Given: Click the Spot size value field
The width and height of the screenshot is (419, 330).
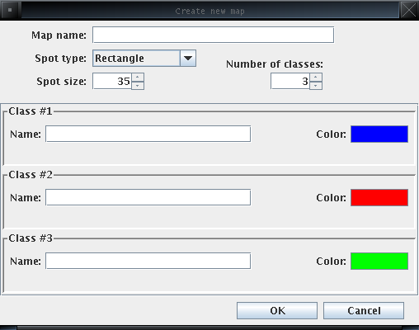Looking at the screenshot, I should (112, 81).
